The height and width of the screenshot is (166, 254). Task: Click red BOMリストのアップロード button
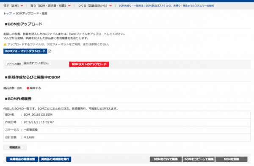tap(89, 64)
